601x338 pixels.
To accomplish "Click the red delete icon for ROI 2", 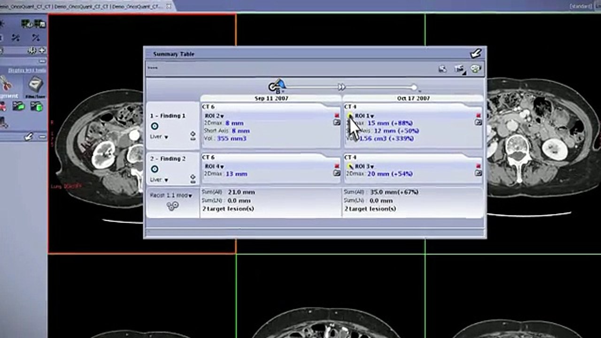I will 337,115.
